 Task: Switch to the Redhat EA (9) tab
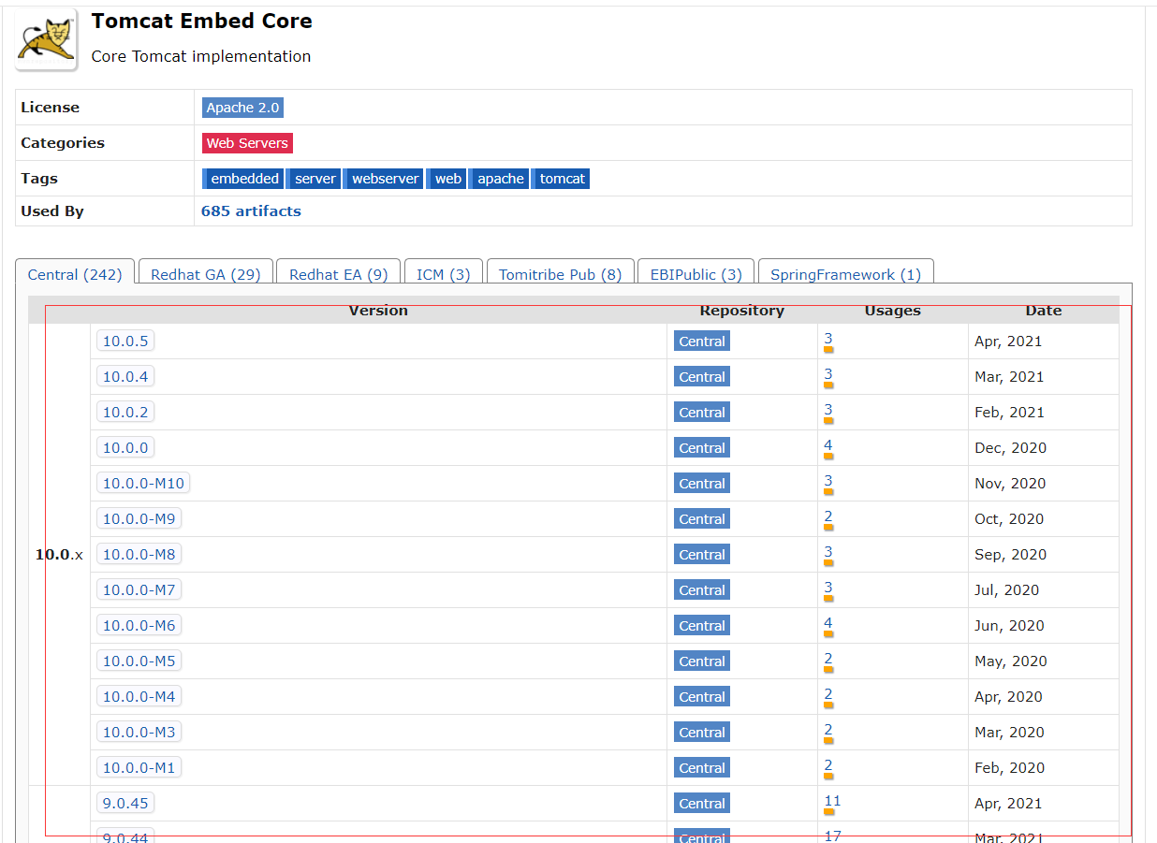tap(339, 274)
